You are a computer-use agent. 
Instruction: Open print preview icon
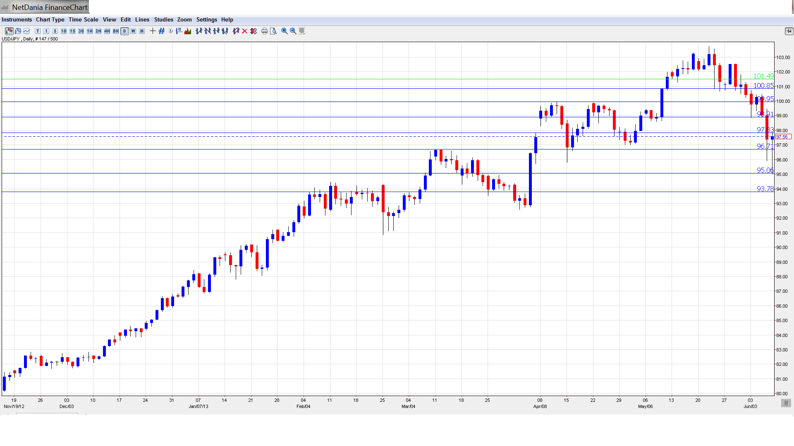tap(273, 31)
